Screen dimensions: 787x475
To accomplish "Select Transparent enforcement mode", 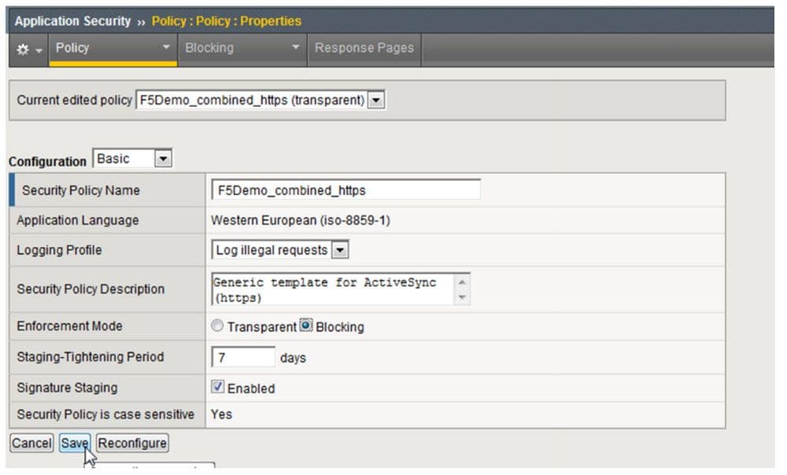I will click(x=216, y=326).
